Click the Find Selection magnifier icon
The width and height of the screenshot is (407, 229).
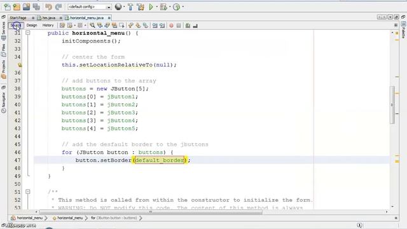tap(92, 25)
